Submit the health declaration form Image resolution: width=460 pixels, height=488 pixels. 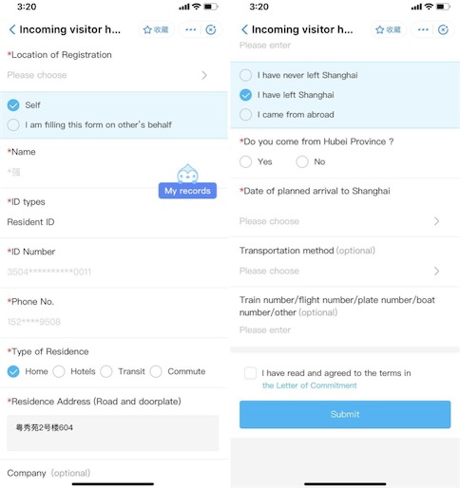345,414
